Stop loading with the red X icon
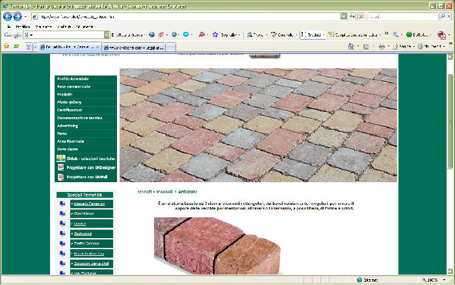The width and height of the screenshot is (455, 285). click(x=361, y=16)
